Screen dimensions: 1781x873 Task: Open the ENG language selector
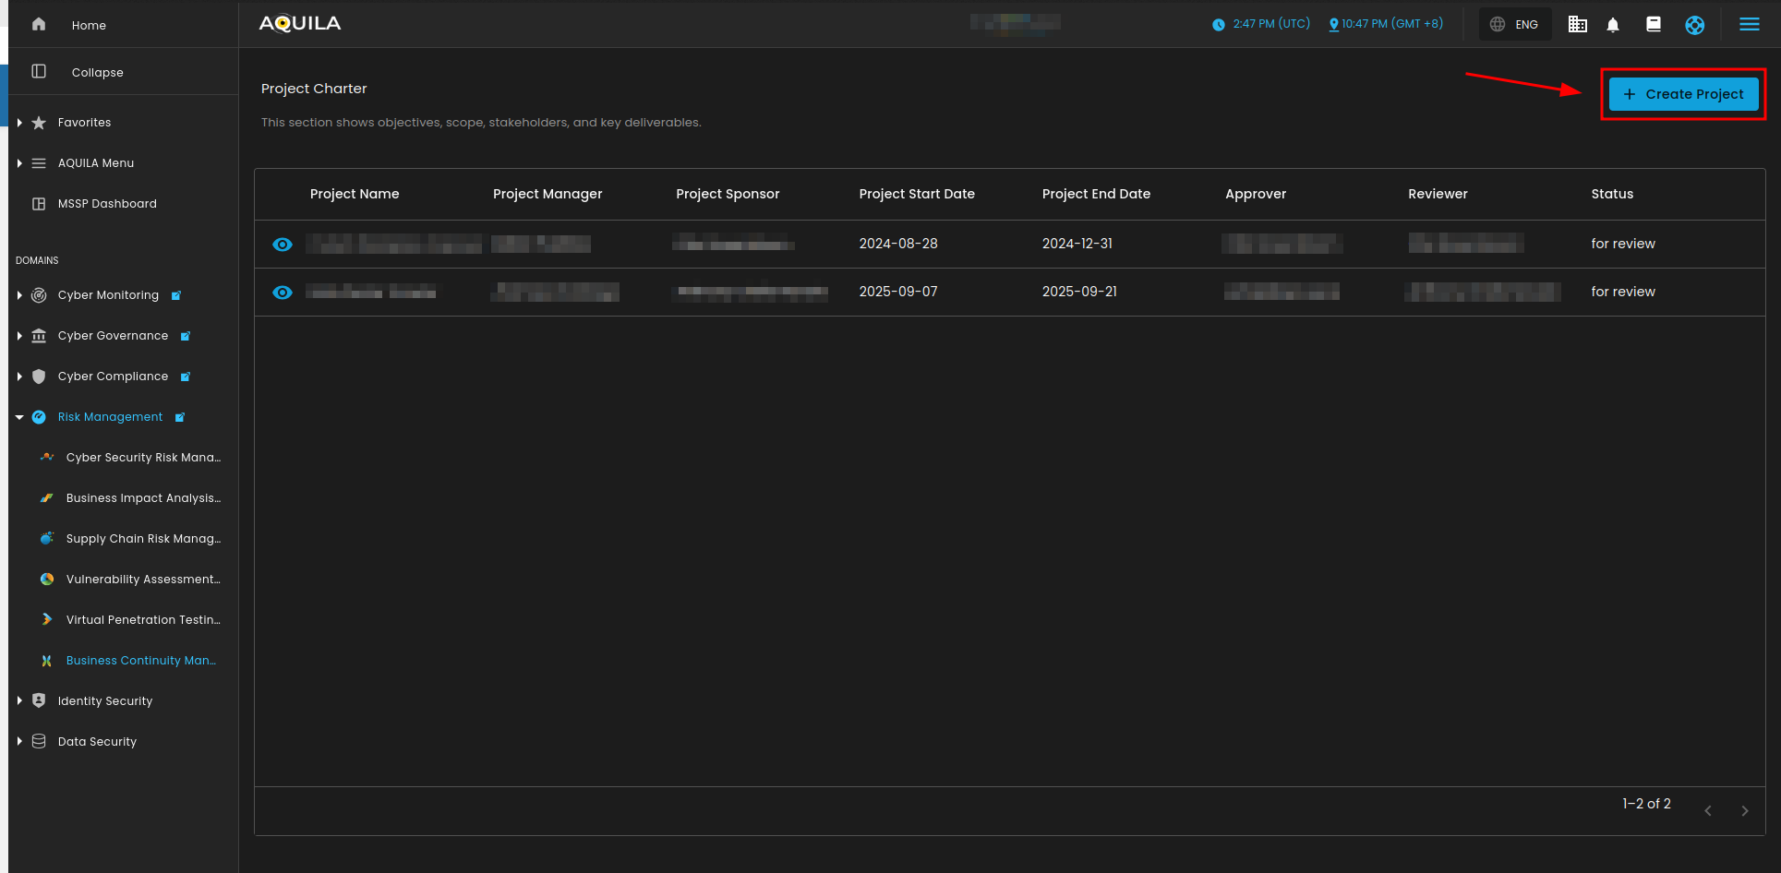tap(1515, 25)
